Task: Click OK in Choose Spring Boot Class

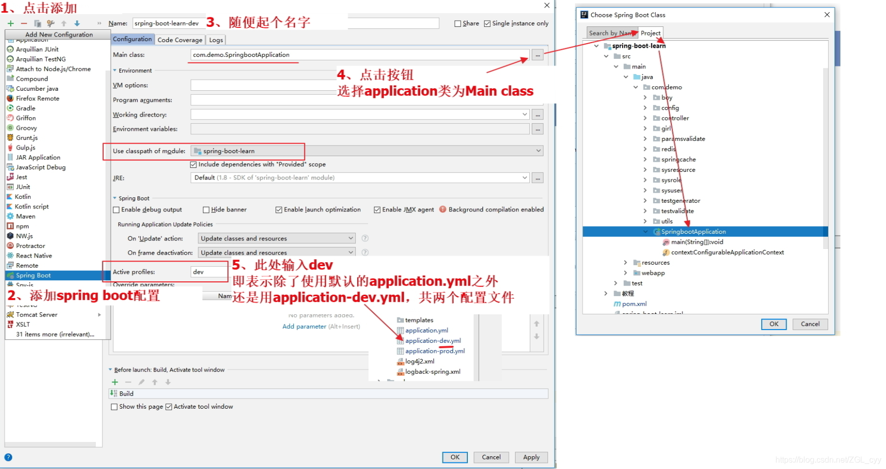Action: coord(774,324)
